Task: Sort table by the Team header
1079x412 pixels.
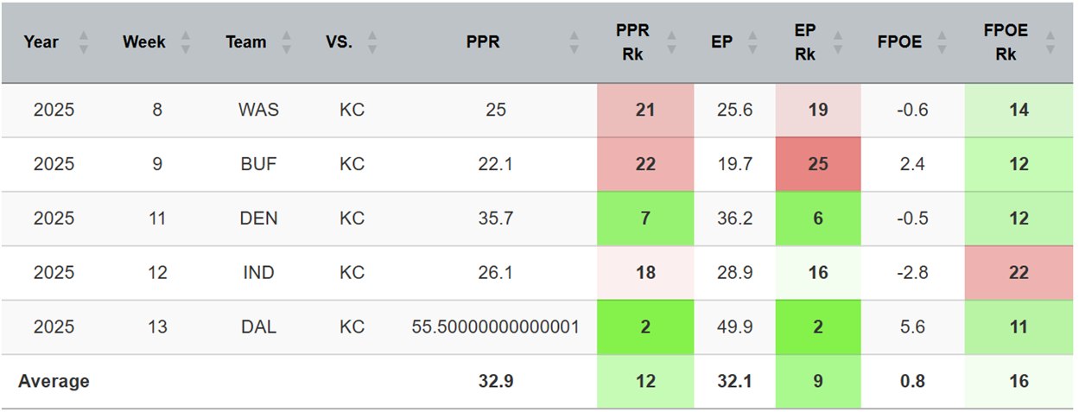Action: click(246, 41)
